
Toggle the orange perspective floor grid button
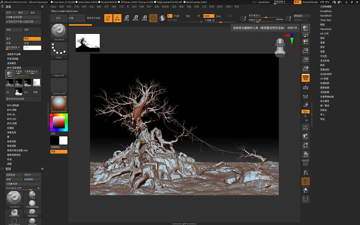pos(306,78)
